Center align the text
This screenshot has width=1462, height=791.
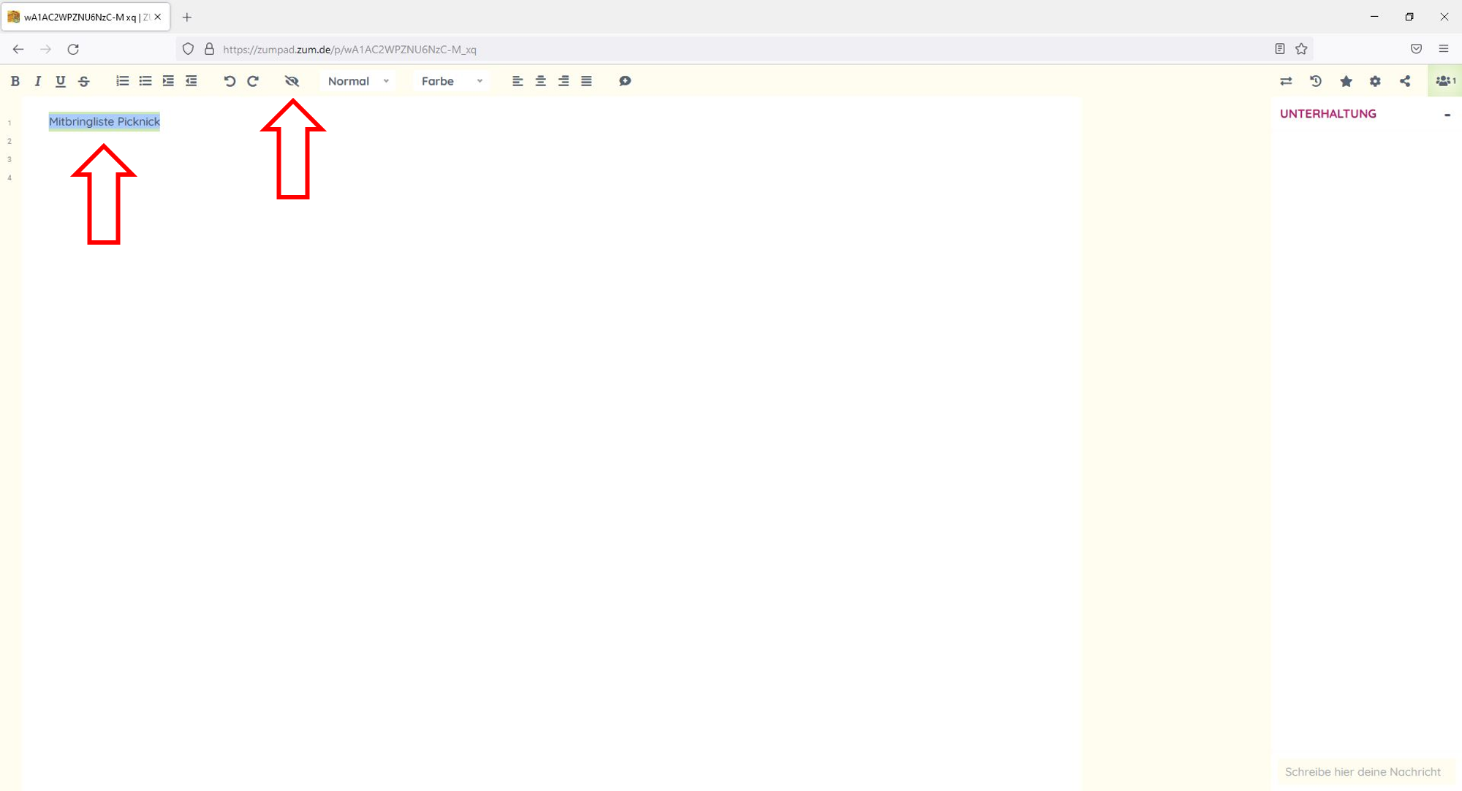coord(540,81)
